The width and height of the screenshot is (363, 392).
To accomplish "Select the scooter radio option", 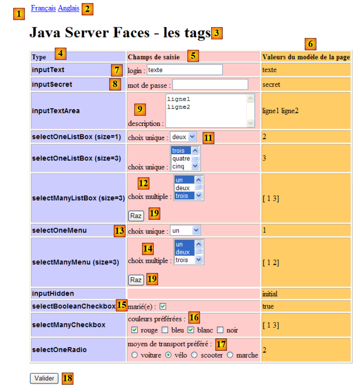I will 194,355.
